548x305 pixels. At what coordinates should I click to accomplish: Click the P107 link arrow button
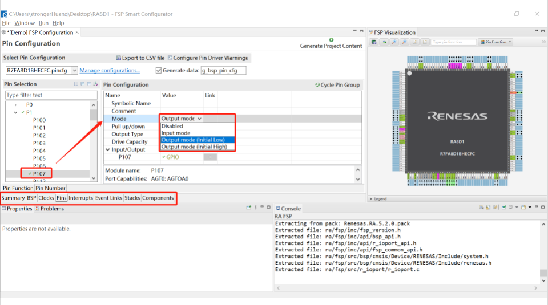pos(210,157)
